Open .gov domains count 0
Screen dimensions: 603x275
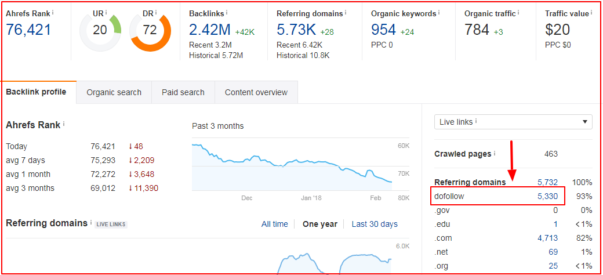pos(555,211)
